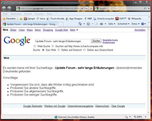Open the Erweiterte Suche link

110,40
